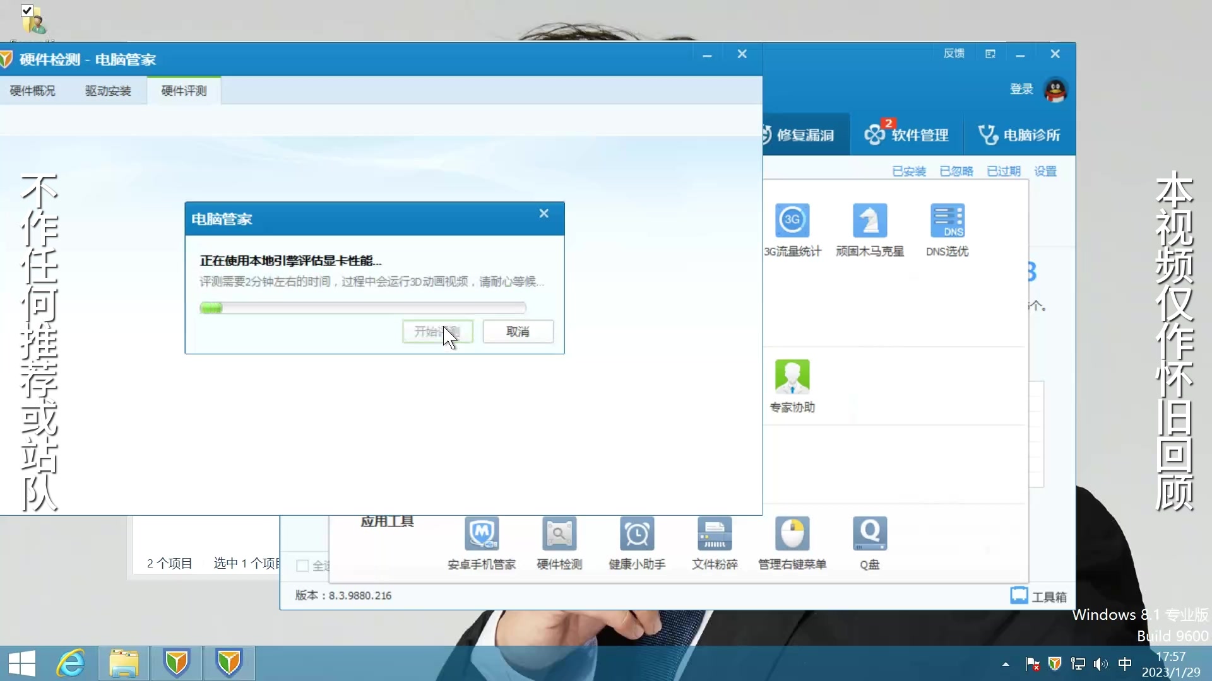
Task: Close the 电脑管家 evaluation dialog
Action: [544, 214]
